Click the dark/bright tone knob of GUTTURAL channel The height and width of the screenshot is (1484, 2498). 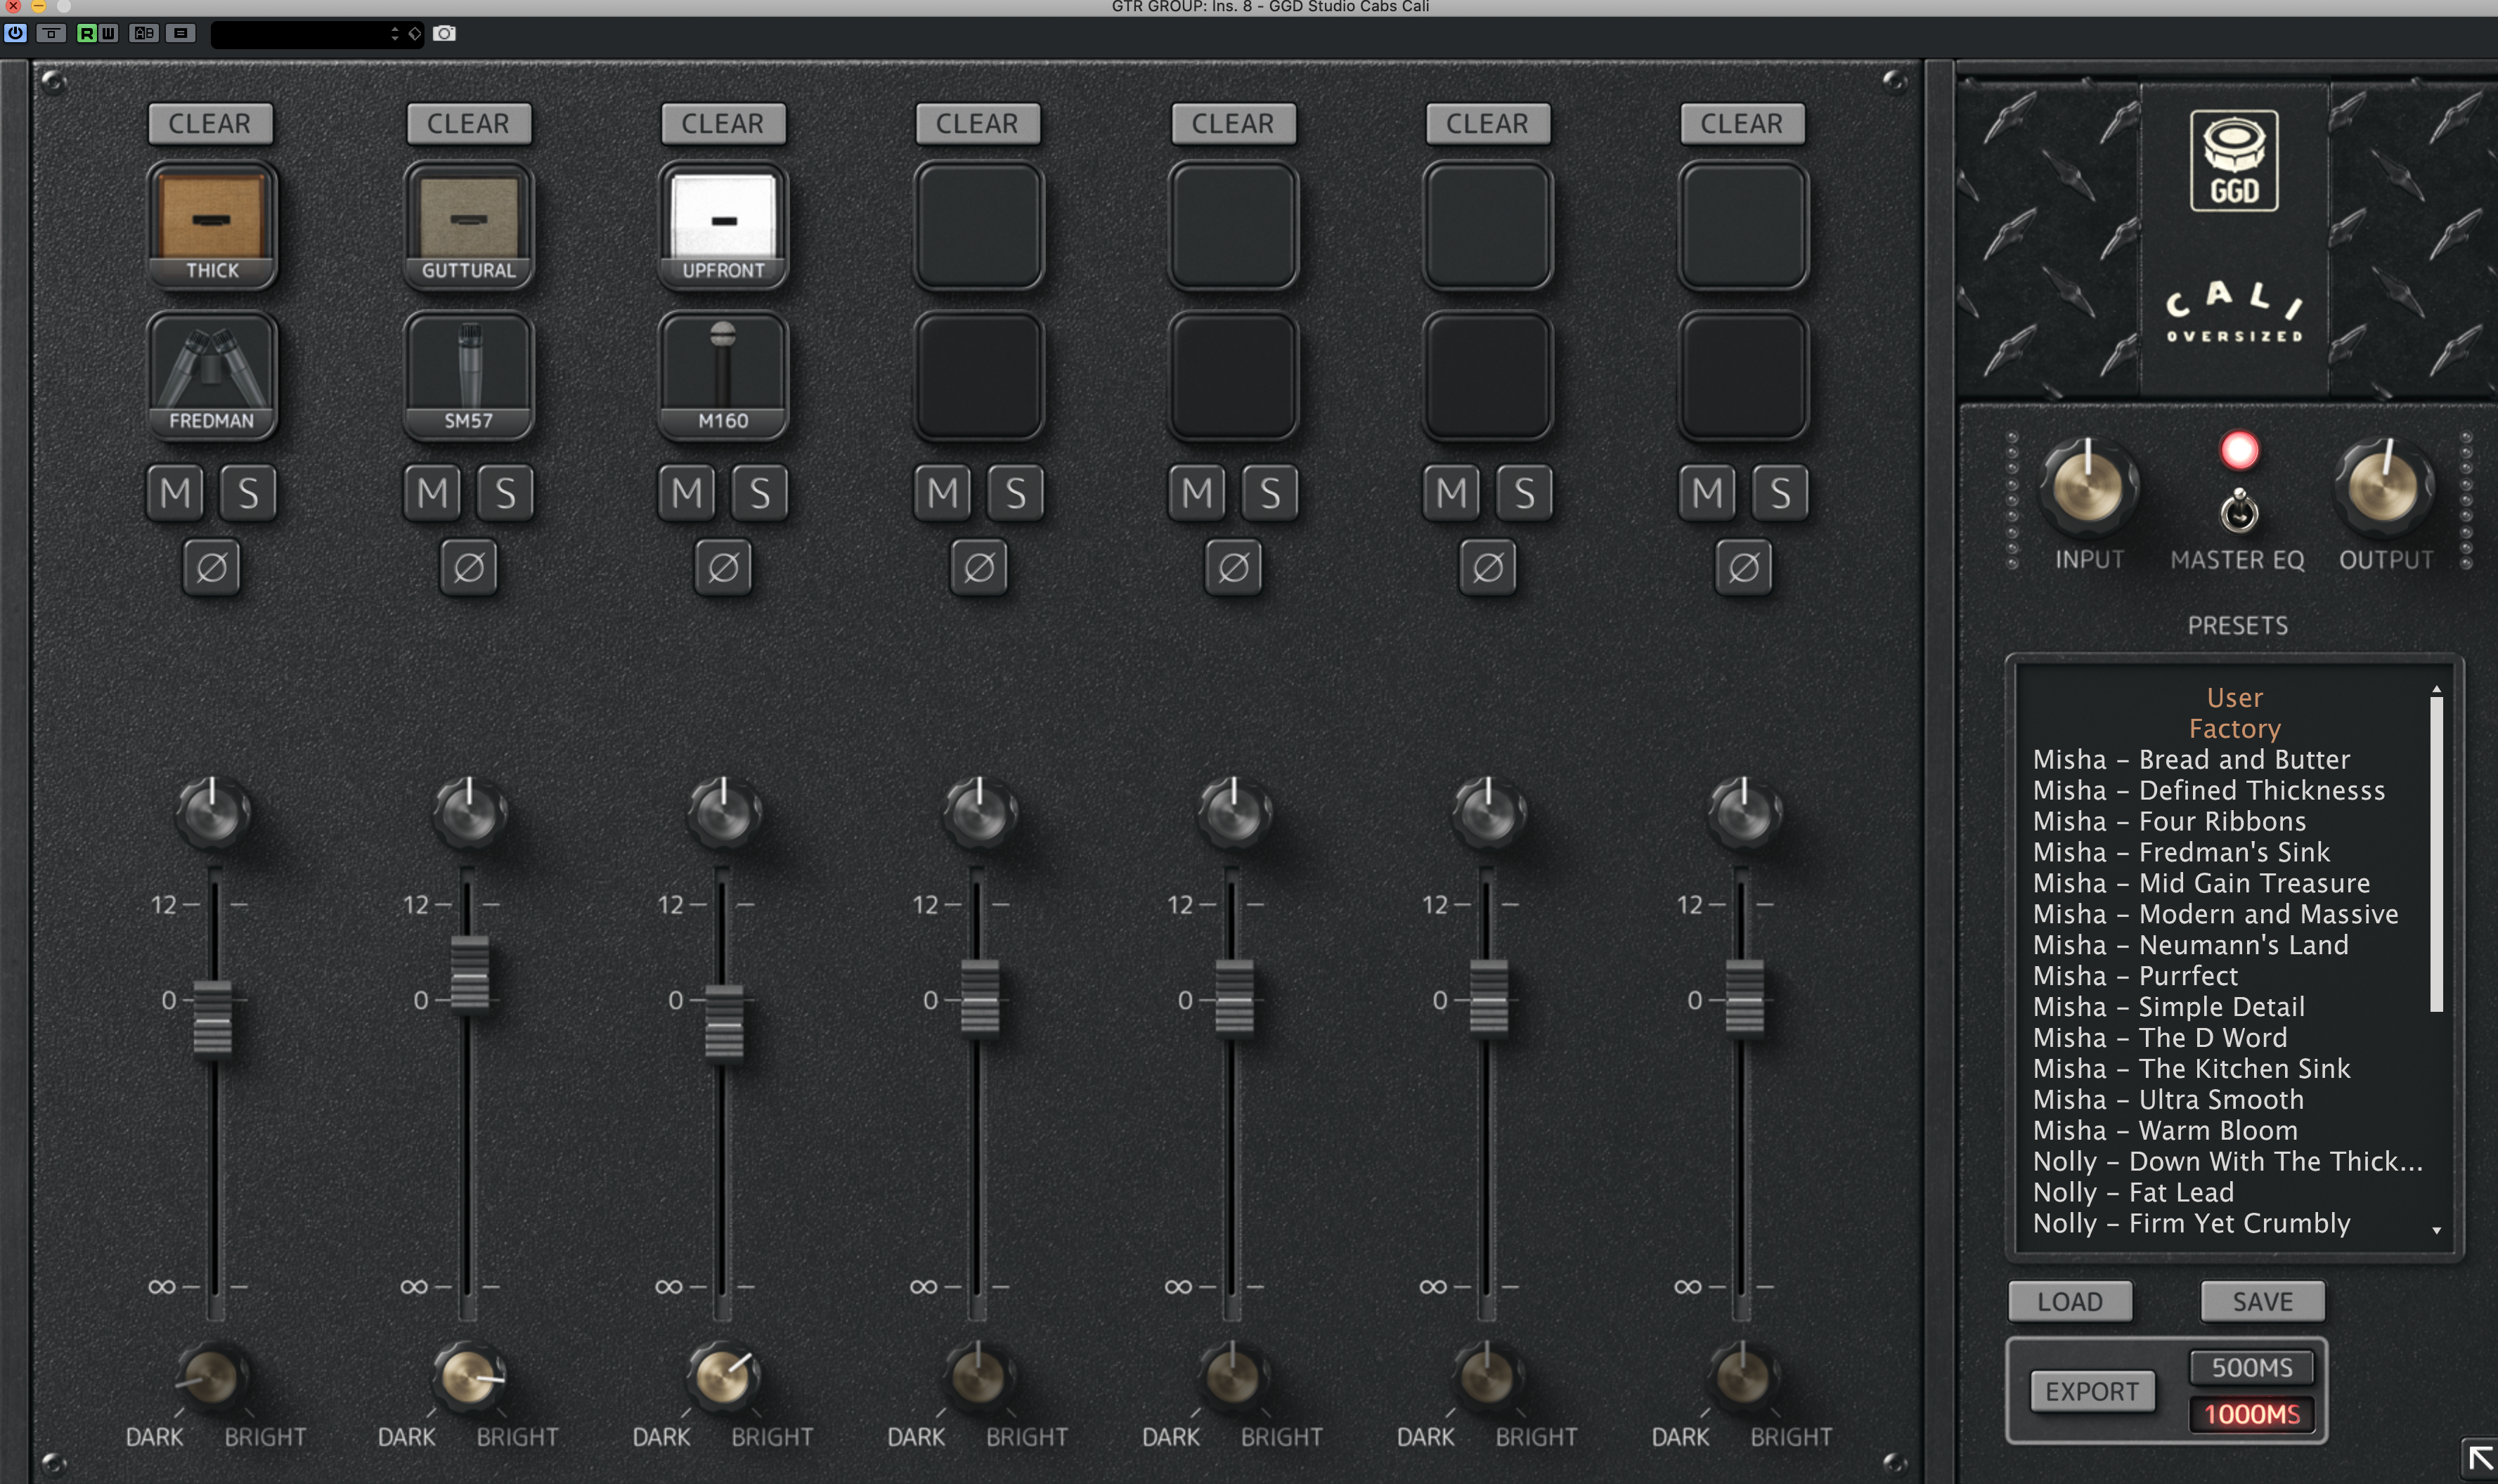point(468,1378)
